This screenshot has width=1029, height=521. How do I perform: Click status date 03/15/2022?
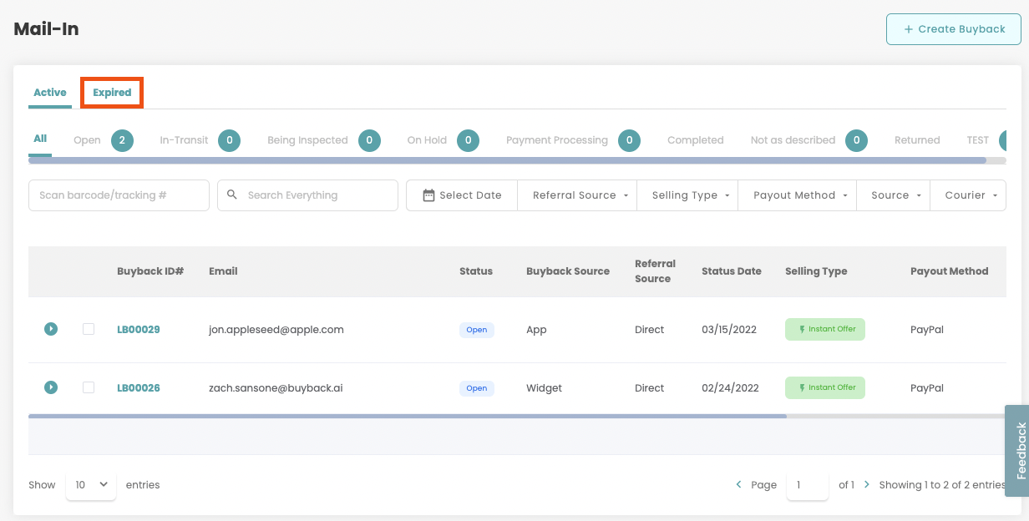729,329
